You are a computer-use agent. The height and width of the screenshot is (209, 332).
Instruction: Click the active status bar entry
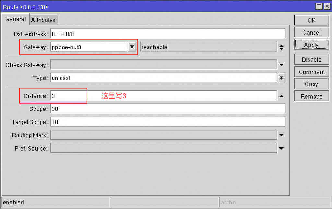tap(275, 202)
